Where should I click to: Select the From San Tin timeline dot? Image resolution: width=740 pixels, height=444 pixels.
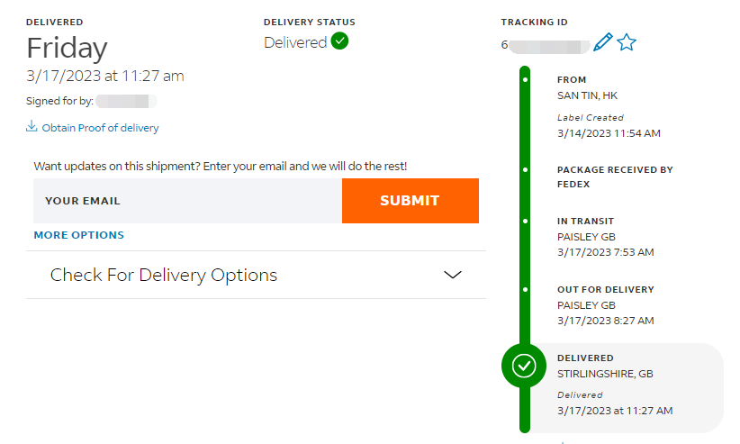525,80
